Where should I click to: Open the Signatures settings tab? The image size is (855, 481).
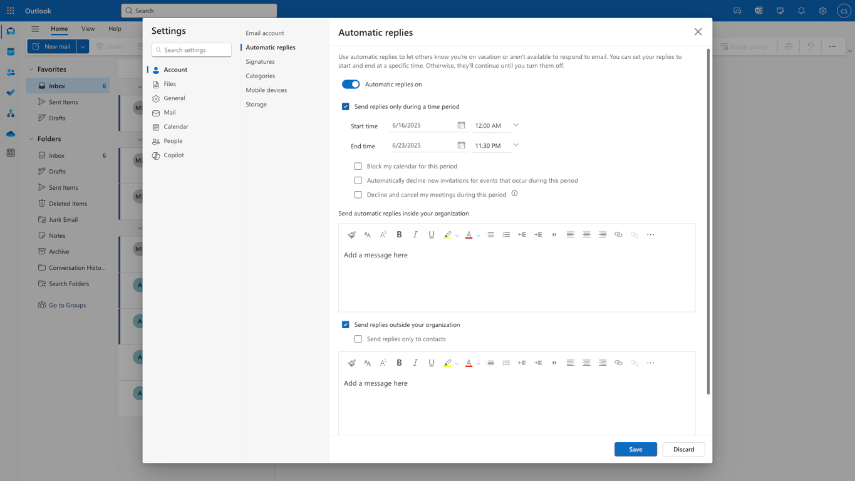260,61
